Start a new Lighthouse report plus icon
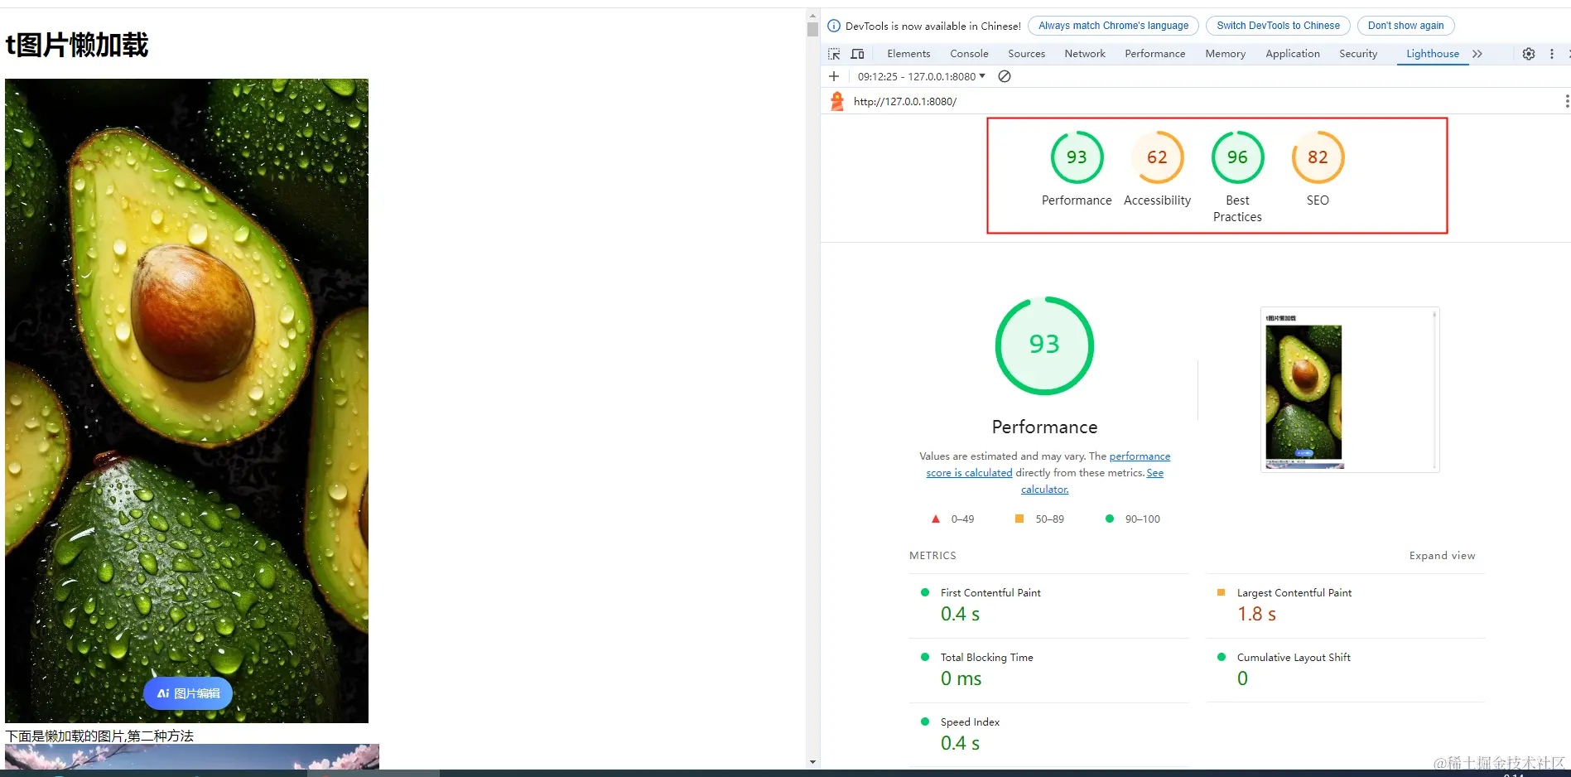 [x=834, y=76]
